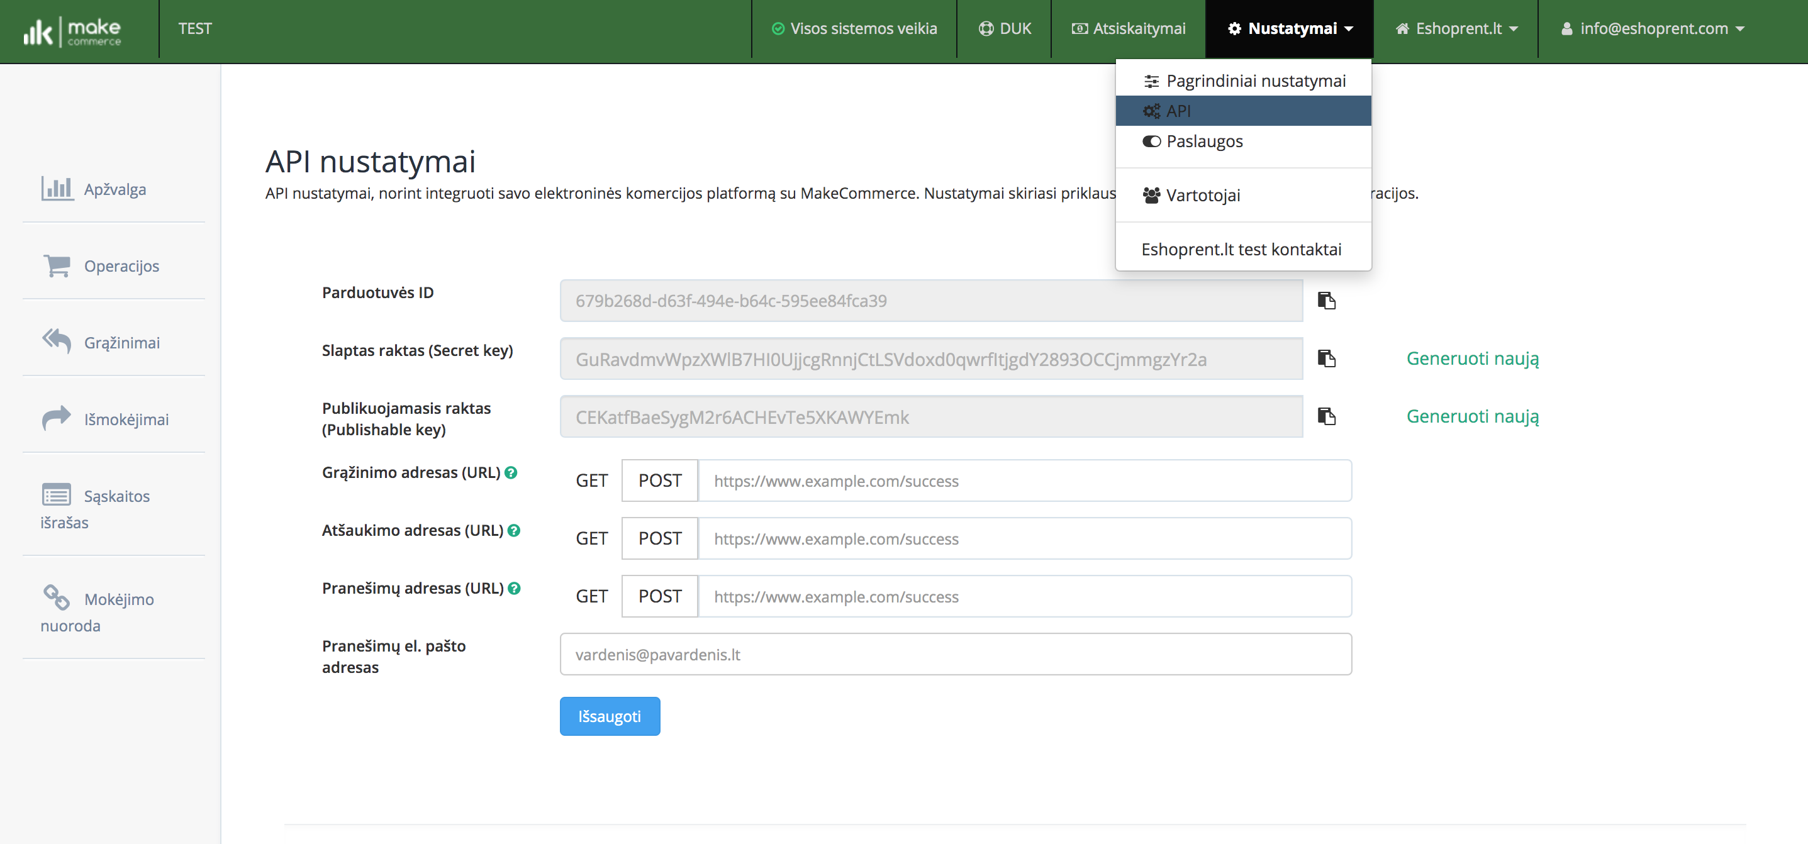Viewport: 1808px width, 844px height.
Task: Choose API in the Nustatymai menu
Action: click(x=1243, y=111)
